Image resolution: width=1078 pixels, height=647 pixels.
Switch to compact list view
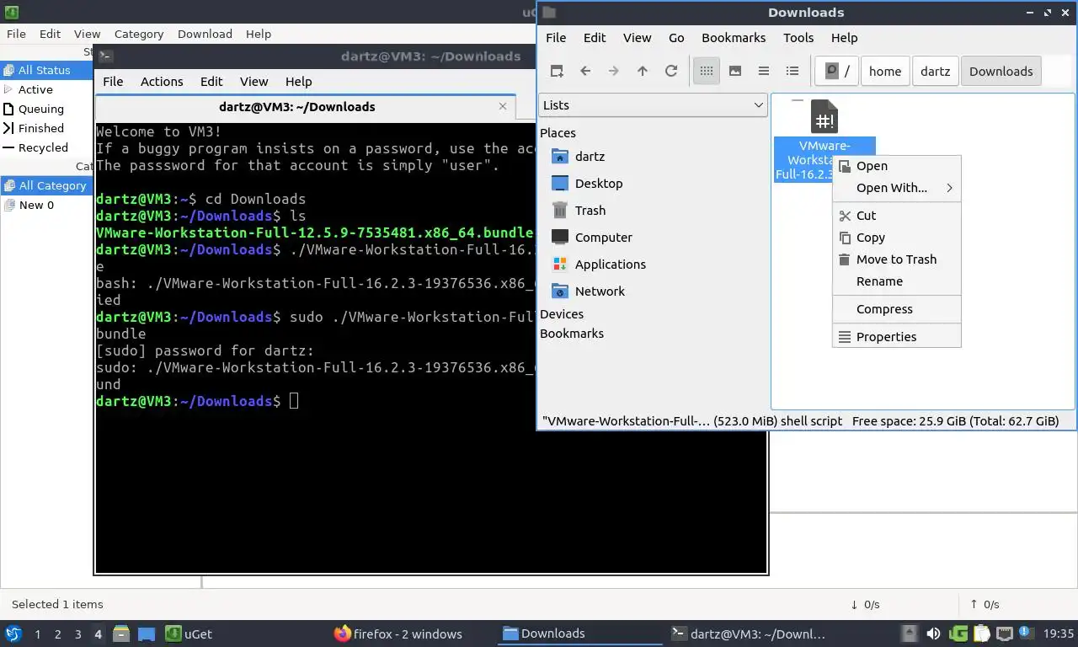click(x=764, y=72)
